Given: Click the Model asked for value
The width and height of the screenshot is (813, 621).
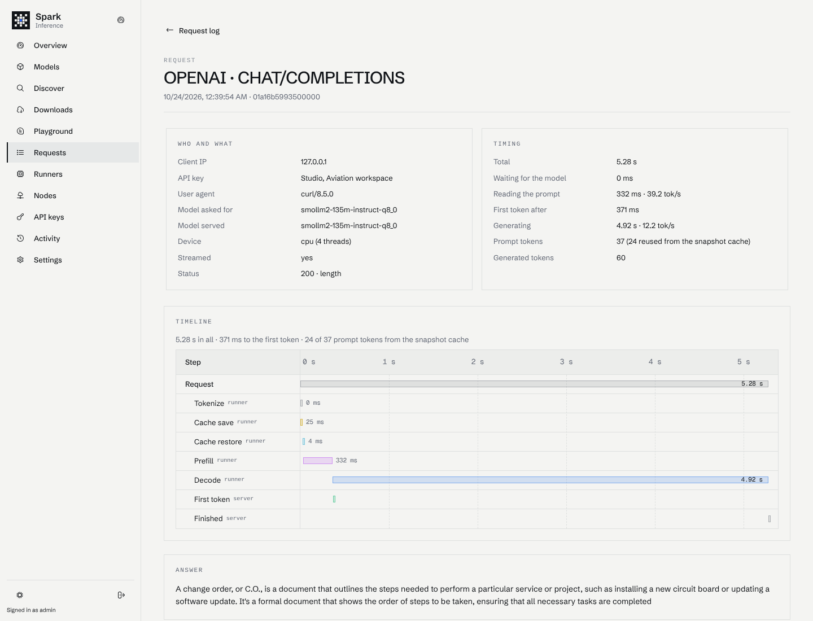Looking at the screenshot, I should click(x=349, y=209).
